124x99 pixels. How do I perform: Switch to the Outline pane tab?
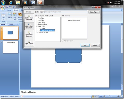click(x=10, y=25)
